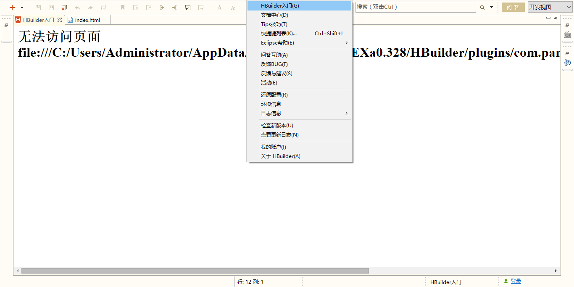This screenshot has width=574, height=287.
Task: Open the New dropdown arrow beside plus
Action: click(x=22, y=8)
